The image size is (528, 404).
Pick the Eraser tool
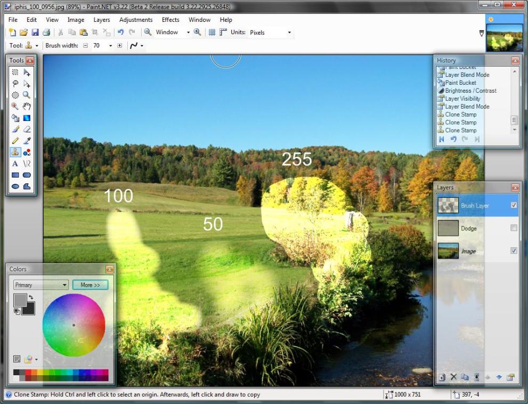pos(27,130)
